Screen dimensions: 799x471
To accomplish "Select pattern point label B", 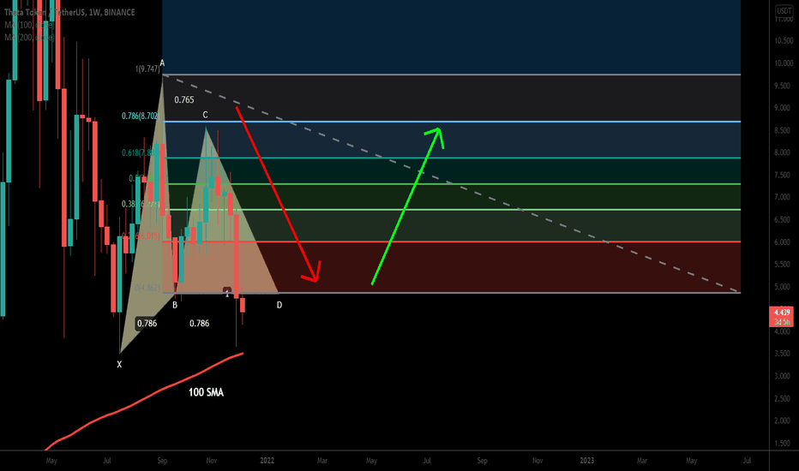I will point(175,305).
